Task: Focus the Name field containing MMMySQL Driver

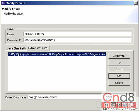Action: pos(77,34)
